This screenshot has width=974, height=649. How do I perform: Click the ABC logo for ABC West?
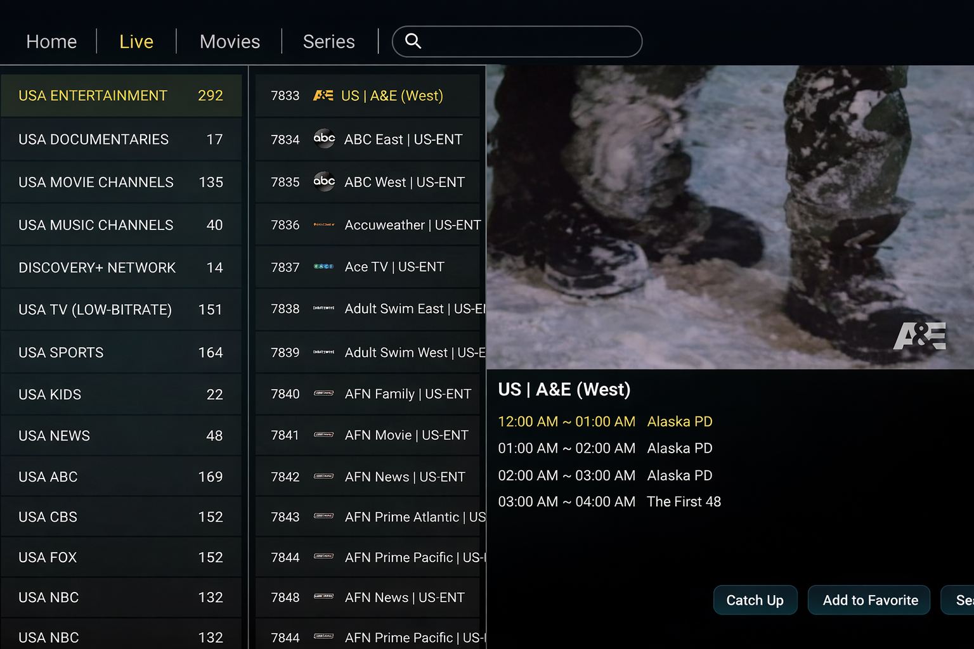click(x=324, y=182)
